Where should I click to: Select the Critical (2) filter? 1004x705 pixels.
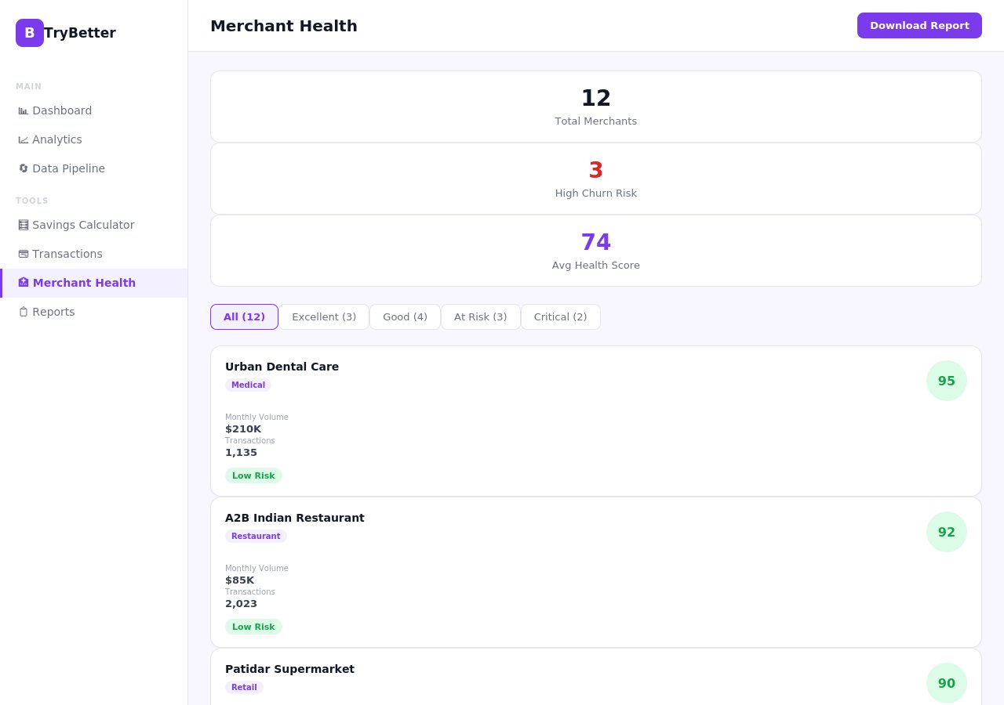pos(560,316)
